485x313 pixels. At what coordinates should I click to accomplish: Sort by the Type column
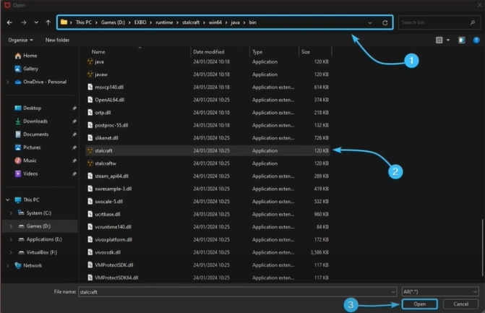(257, 52)
